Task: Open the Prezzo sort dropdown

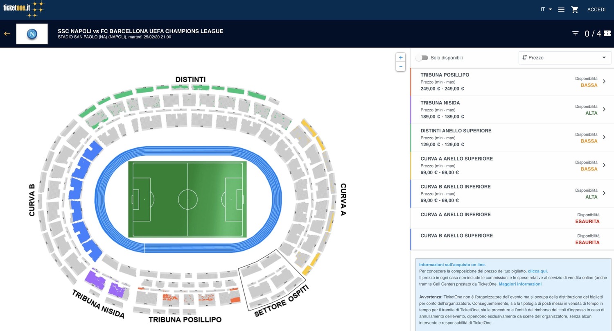Action: (564, 58)
